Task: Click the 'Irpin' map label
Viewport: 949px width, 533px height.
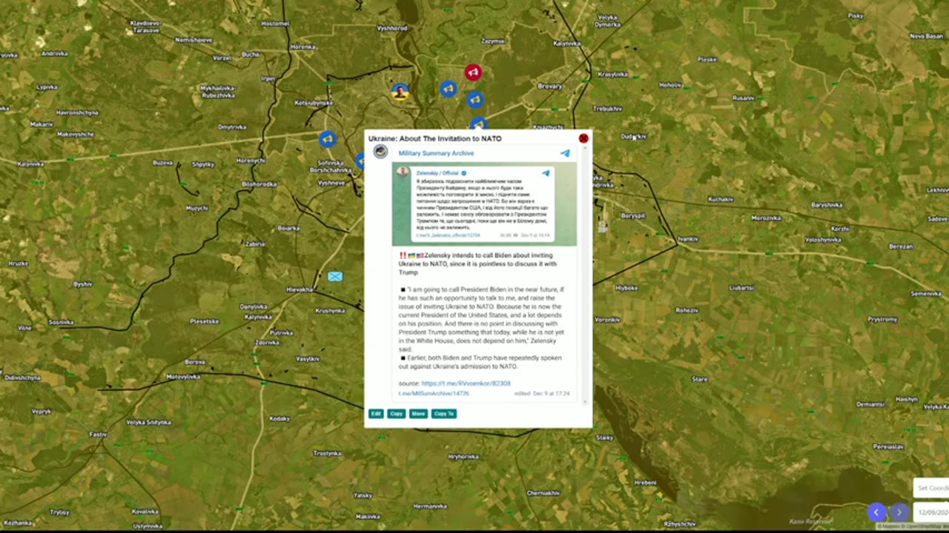Action: tap(268, 78)
